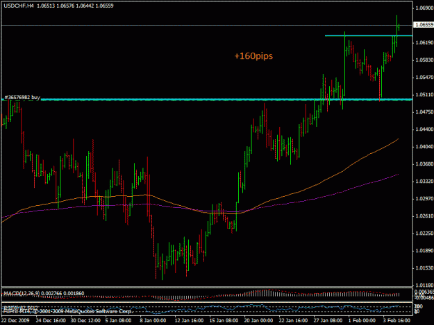Click the '12 Jan 16:00' time axis label

(190, 320)
